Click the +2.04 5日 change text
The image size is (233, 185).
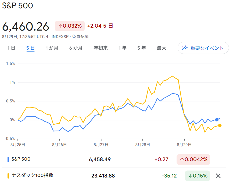tap(100, 26)
